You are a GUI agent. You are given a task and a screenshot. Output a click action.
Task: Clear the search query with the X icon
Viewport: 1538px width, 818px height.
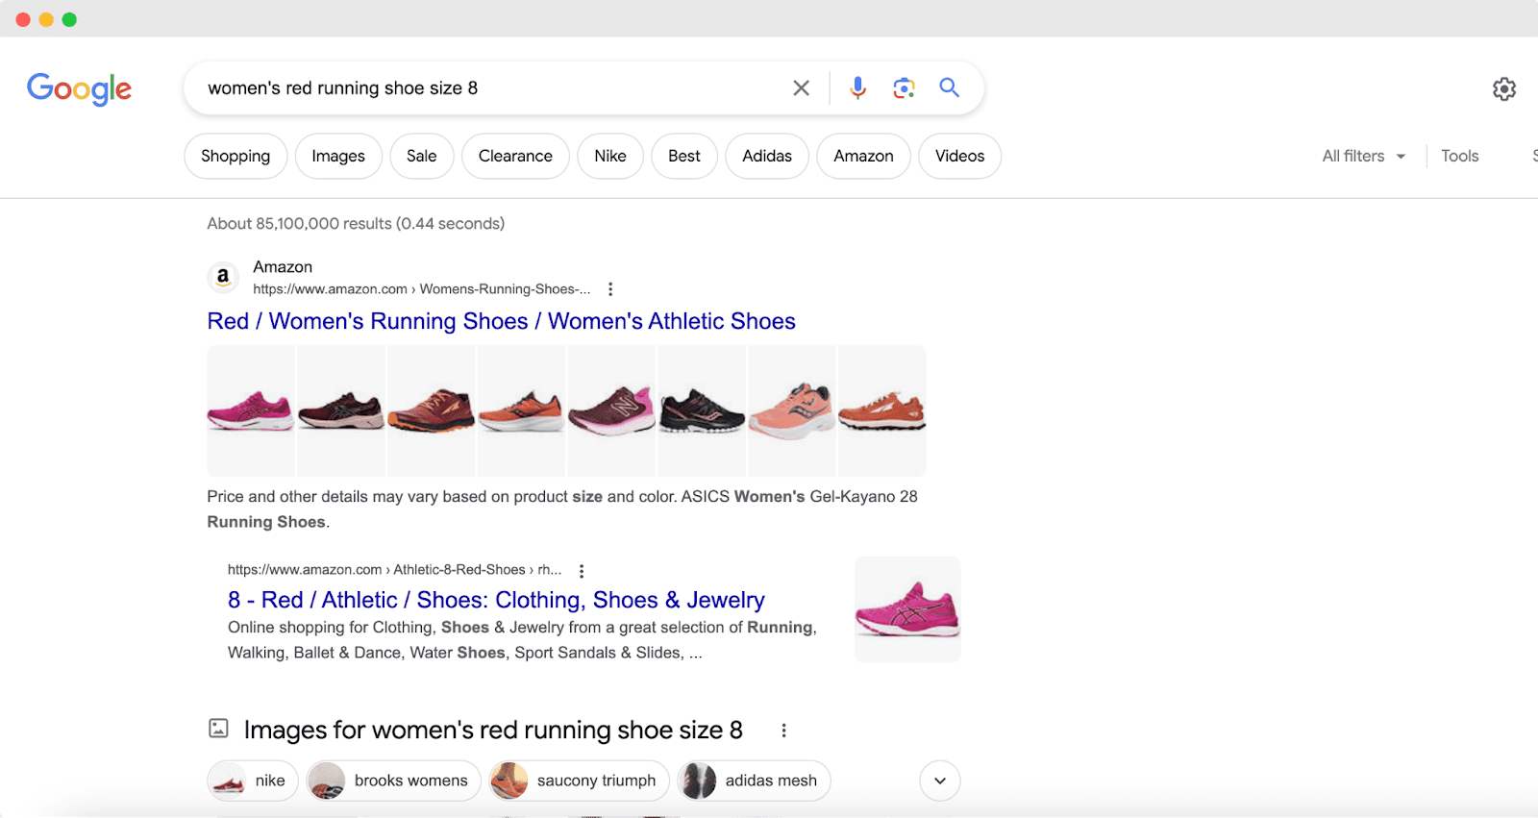pos(801,88)
